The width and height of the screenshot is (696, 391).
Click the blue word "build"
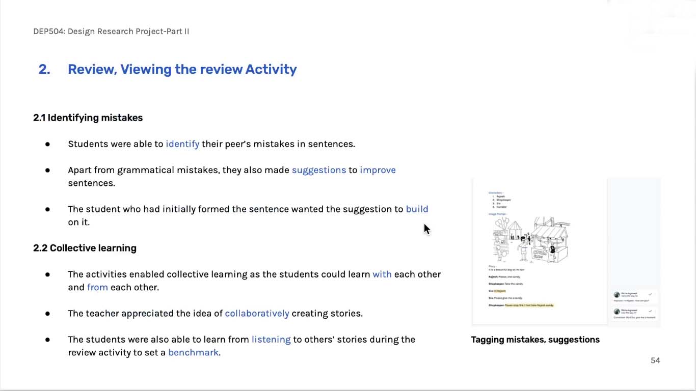click(x=417, y=209)
